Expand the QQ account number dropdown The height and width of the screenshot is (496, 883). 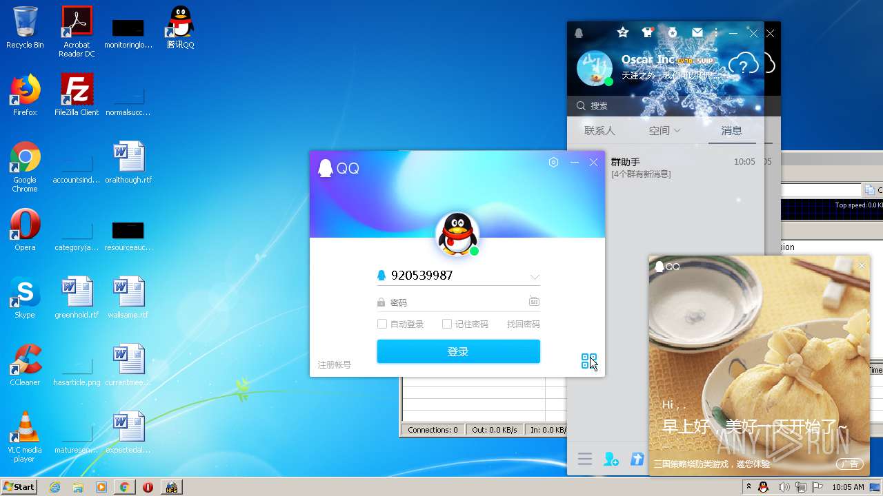pyautogui.click(x=535, y=277)
